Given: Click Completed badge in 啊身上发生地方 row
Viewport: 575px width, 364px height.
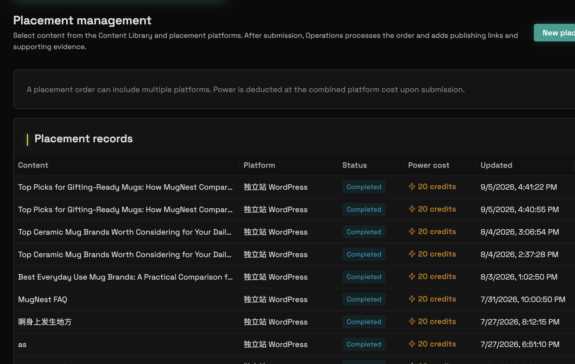Looking at the screenshot, I should pos(364,322).
